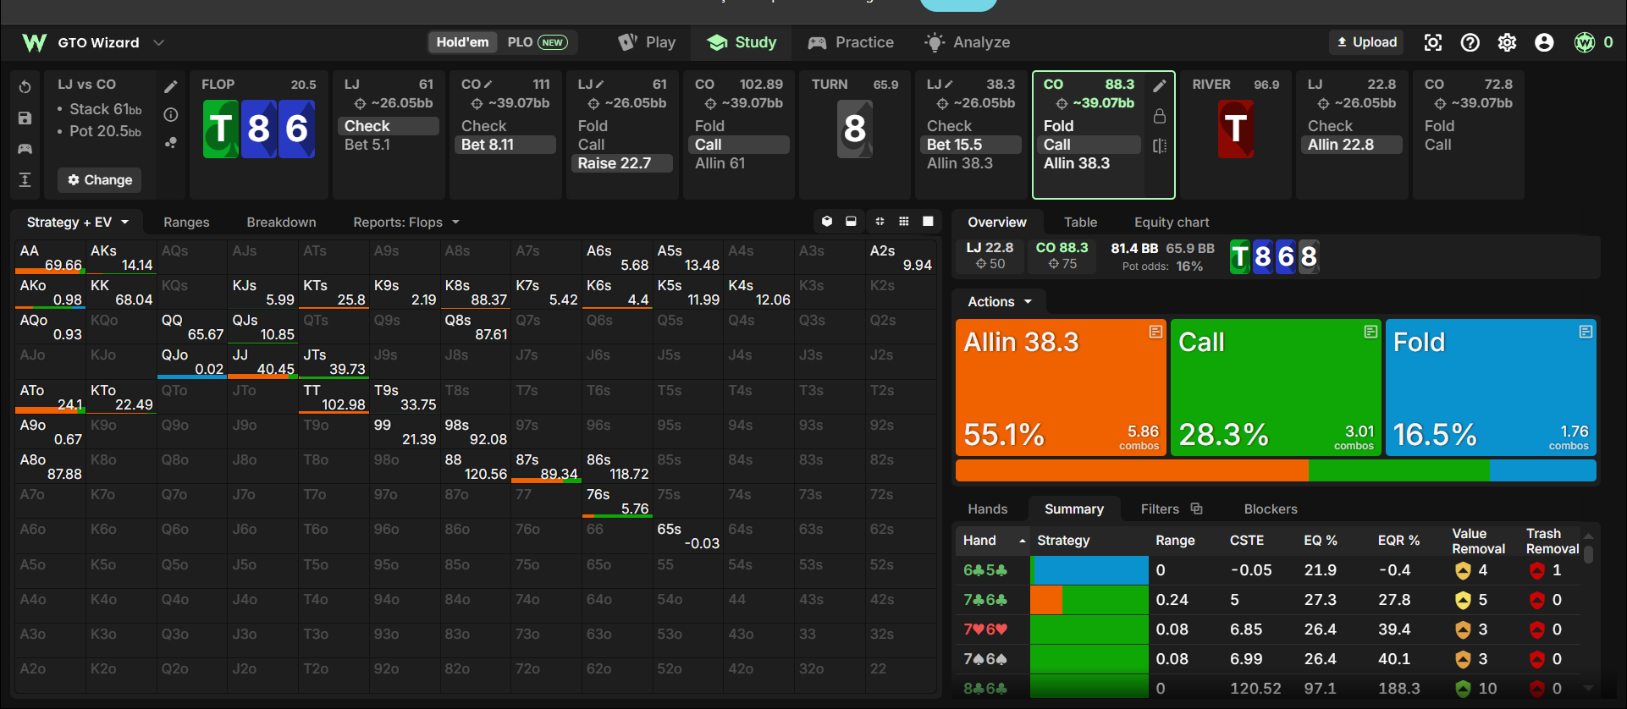Open the user account profile icon
This screenshot has width=1627, height=709.
[x=1544, y=42]
